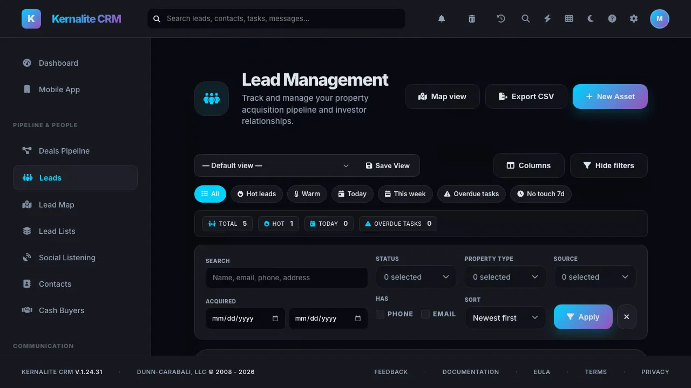Clear filters with the X button
The image size is (691, 388).
(x=627, y=317)
